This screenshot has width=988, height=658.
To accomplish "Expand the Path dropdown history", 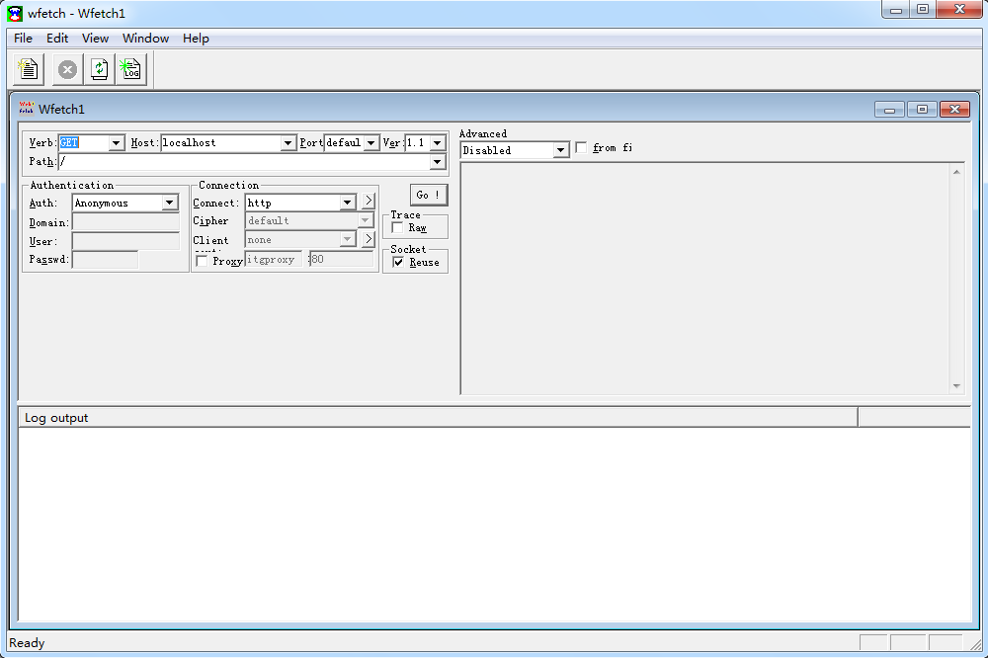I will point(438,162).
